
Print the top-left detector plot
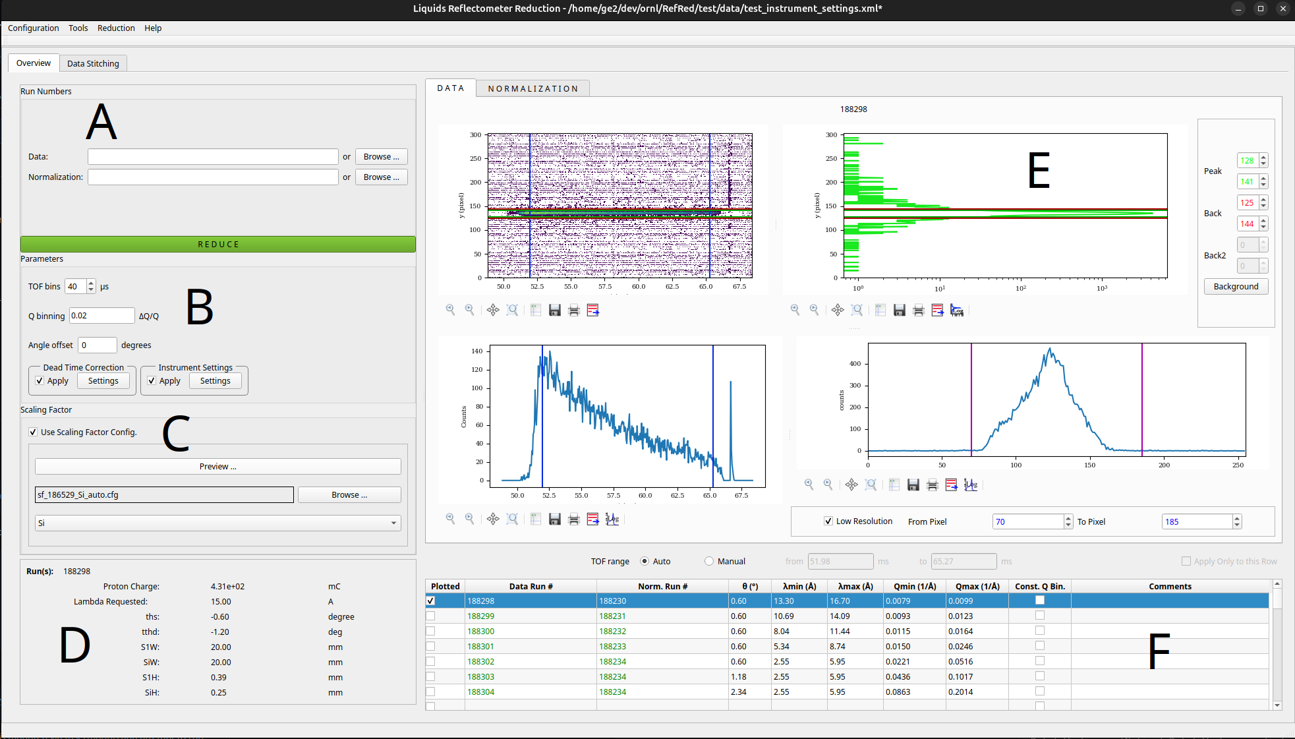point(574,310)
